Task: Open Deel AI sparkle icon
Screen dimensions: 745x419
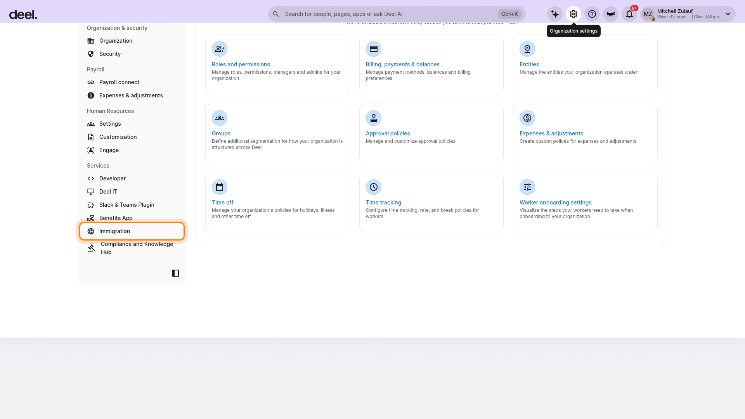Action: point(555,14)
